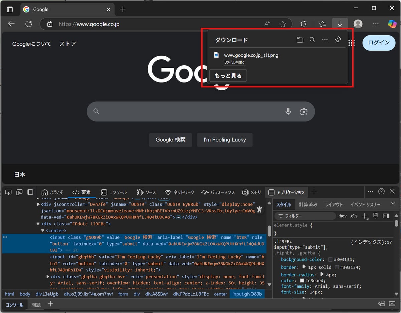Click the console drawer icon at bottom right
Image resolution: width=401 pixels, height=313 pixels.
(x=382, y=304)
